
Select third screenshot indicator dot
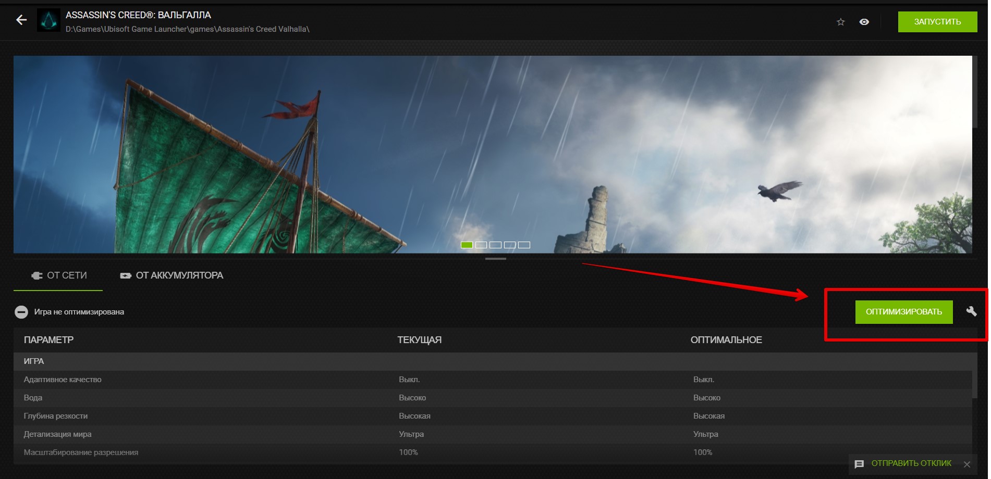(x=495, y=245)
